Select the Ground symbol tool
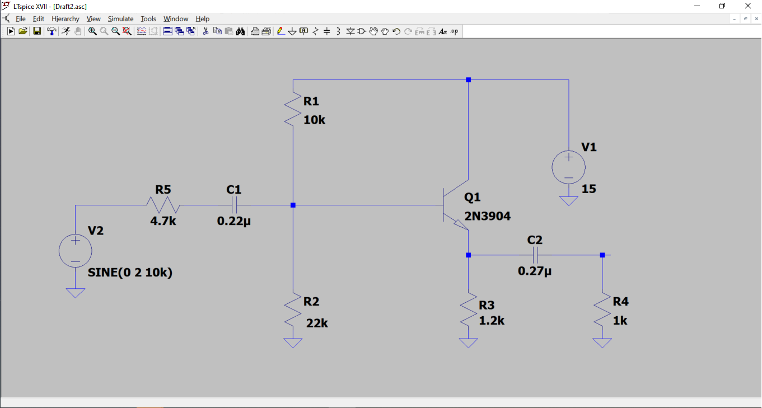Image resolution: width=762 pixels, height=408 pixels. [291, 31]
